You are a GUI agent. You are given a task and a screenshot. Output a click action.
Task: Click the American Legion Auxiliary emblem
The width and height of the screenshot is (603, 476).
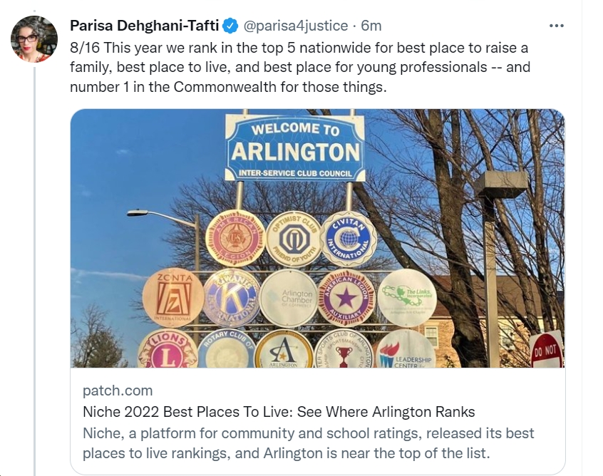346,298
